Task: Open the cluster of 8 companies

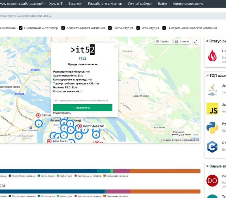Action: (x=64, y=123)
